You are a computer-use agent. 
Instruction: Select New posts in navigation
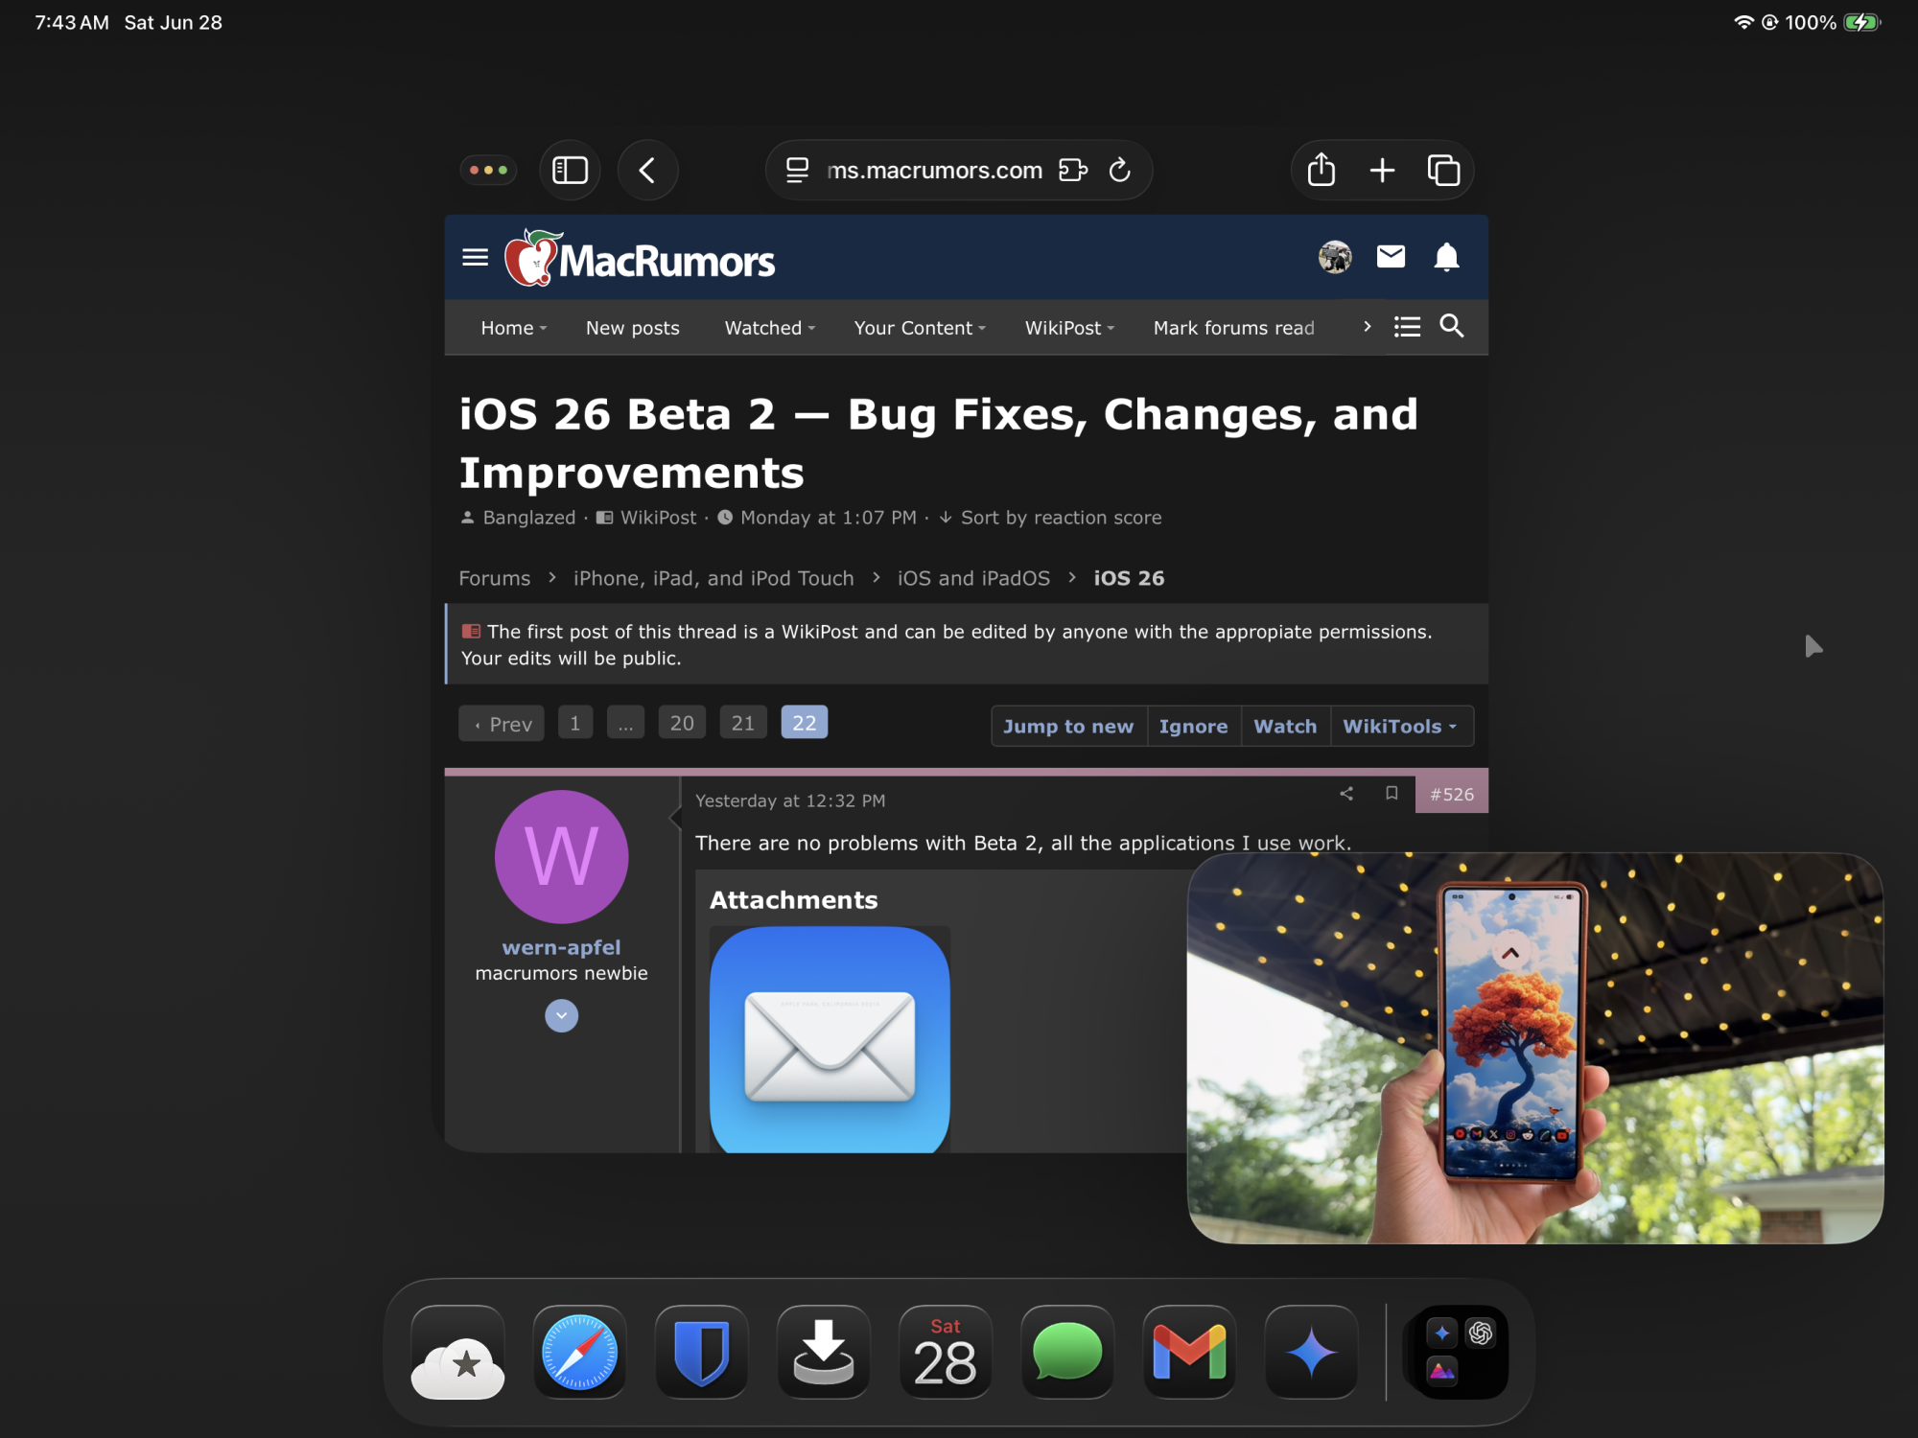tap(632, 328)
